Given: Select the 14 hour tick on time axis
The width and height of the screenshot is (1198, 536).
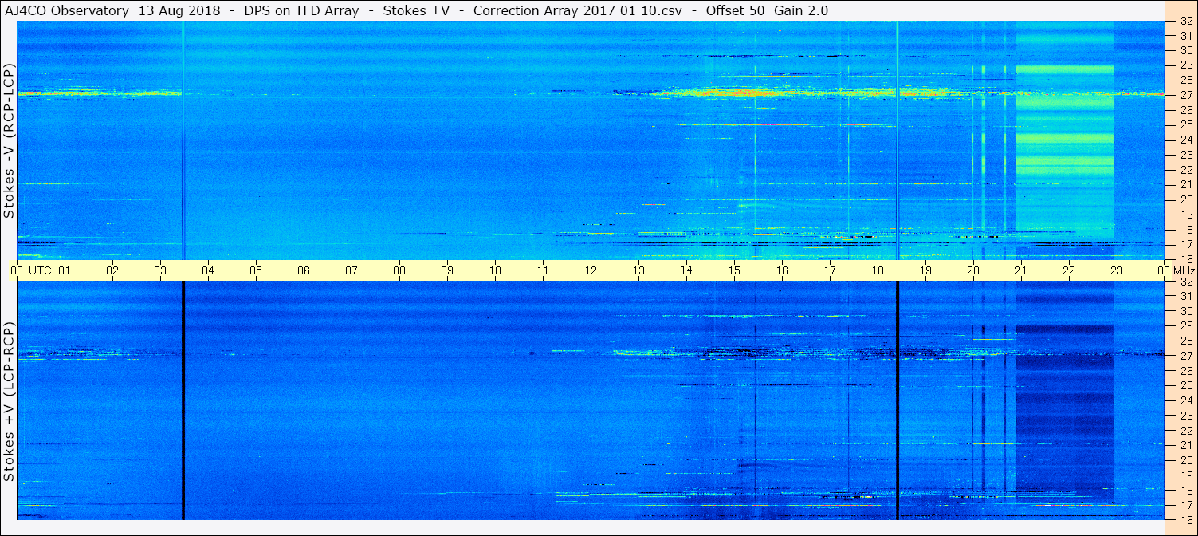Looking at the screenshot, I should [x=686, y=270].
